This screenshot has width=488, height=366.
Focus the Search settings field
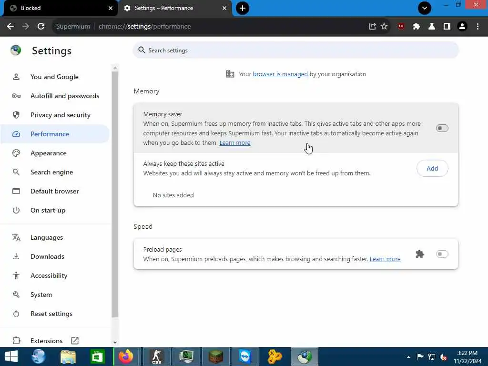[x=295, y=50]
